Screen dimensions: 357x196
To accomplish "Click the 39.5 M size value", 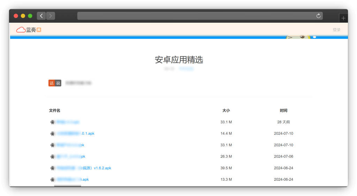I will tap(226, 168).
